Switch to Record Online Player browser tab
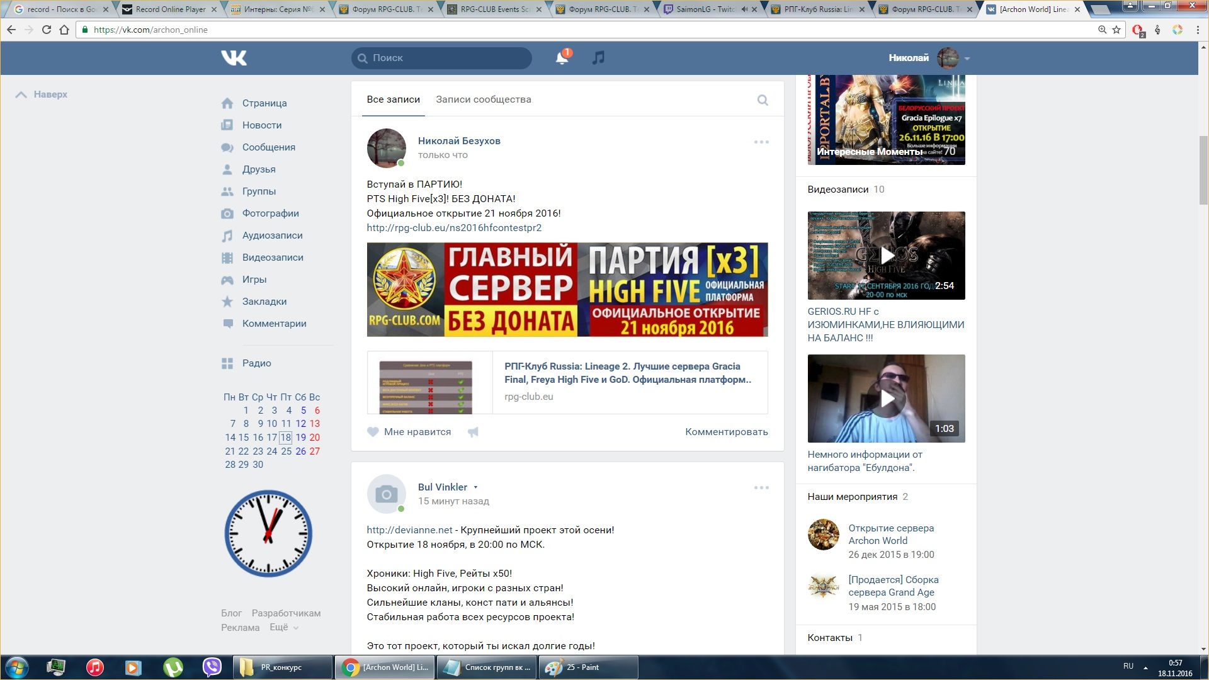Viewport: 1209px width, 680px height. (170, 9)
